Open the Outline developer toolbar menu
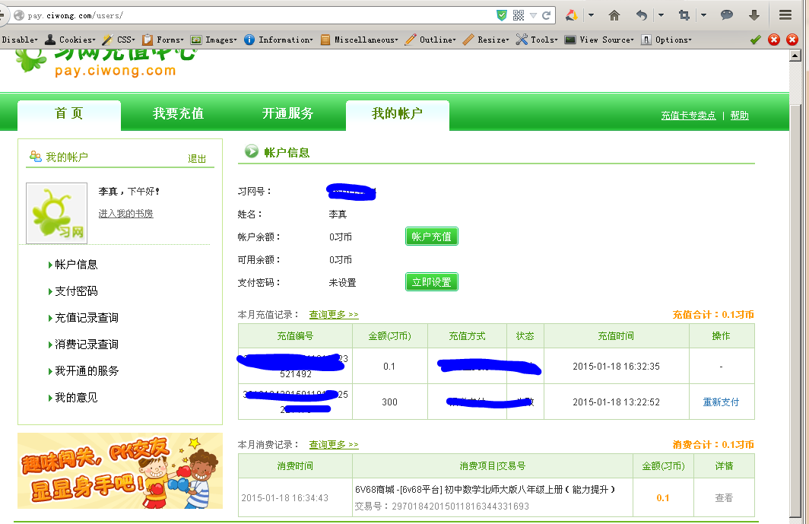This screenshot has width=809, height=524. (431, 40)
